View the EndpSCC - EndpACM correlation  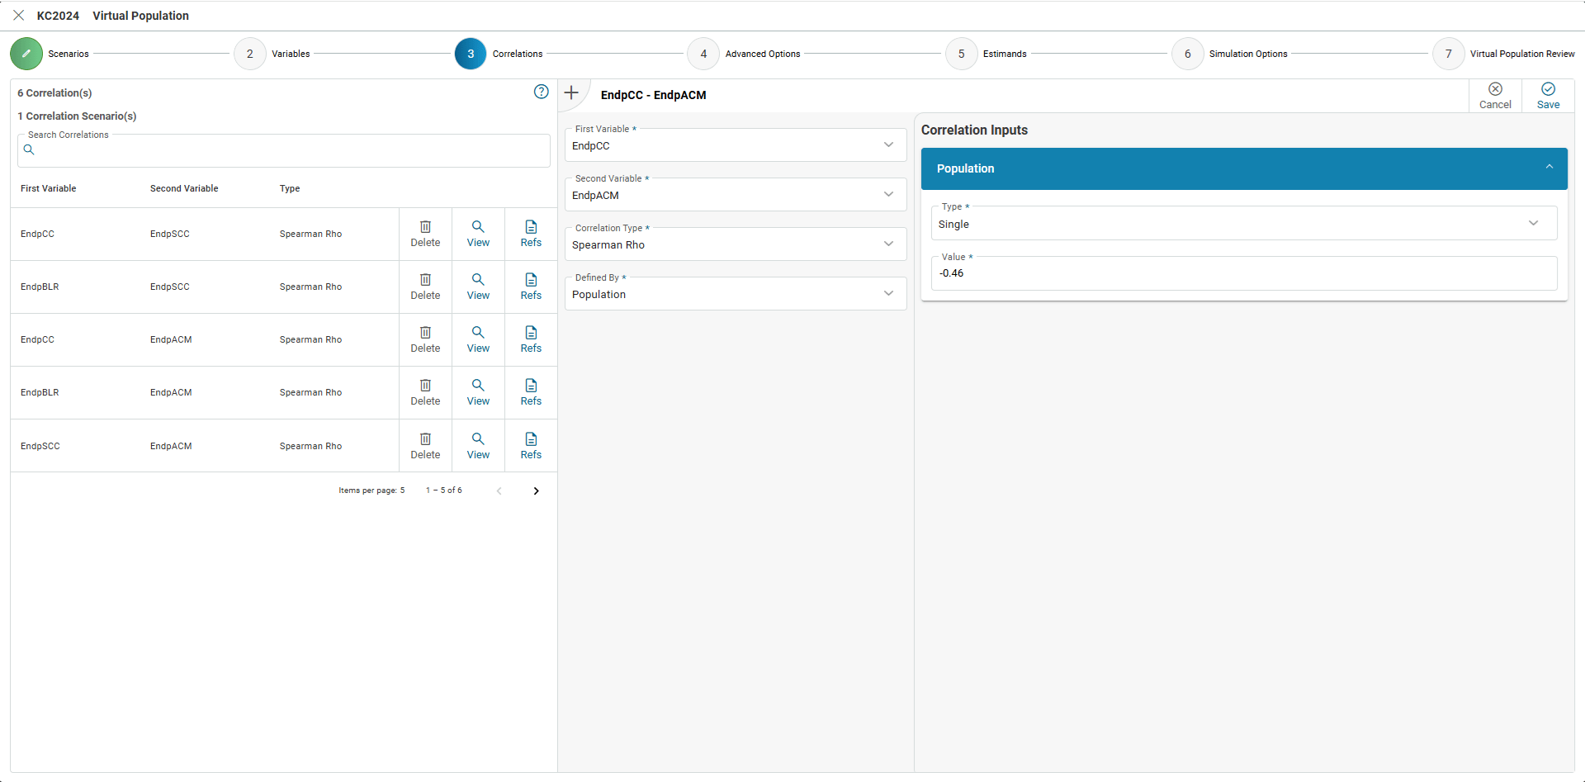(x=478, y=446)
